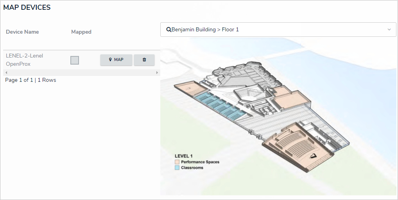This screenshot has width=398, height=200.
Task: Click the Performance Spaces legend color swatch
Action: click(x=177, y=162)
